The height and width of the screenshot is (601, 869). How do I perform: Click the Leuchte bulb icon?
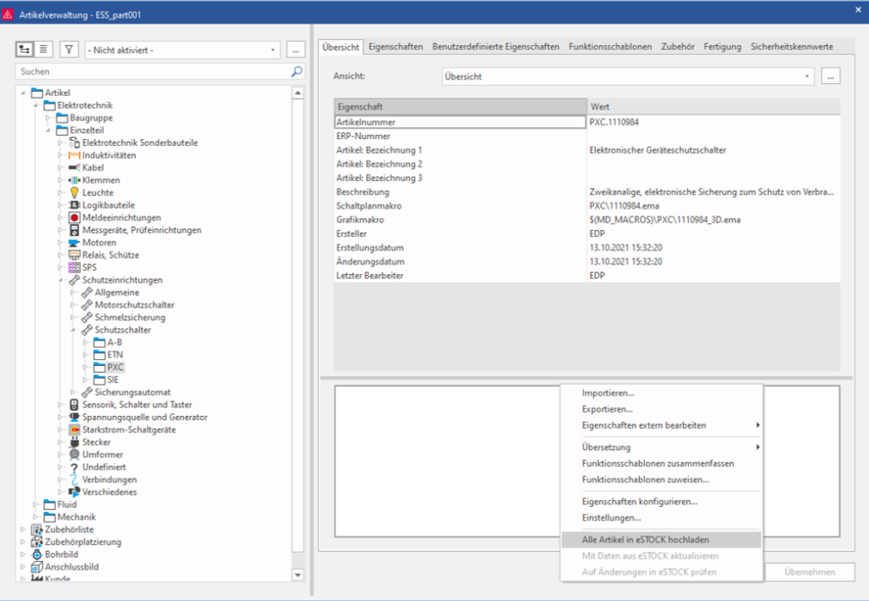point(73,192)
